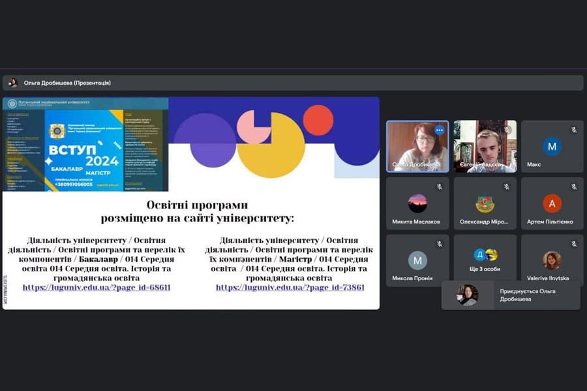Click Микита Маслаков's sunset avatar
Screen dimensions: 587x391
(417, 203)
